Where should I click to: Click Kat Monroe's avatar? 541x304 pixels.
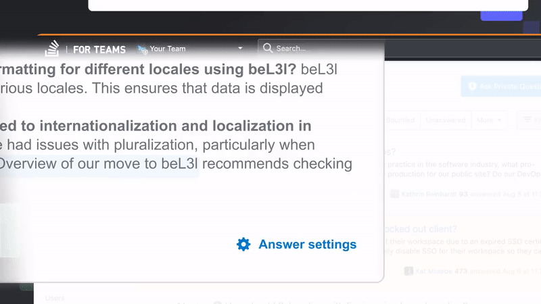tap(409, 271)
